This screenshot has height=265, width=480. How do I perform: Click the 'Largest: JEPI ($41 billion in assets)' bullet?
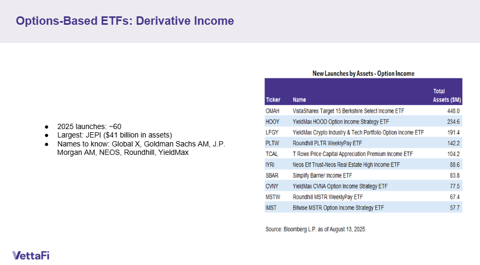[x=114, y=135]
